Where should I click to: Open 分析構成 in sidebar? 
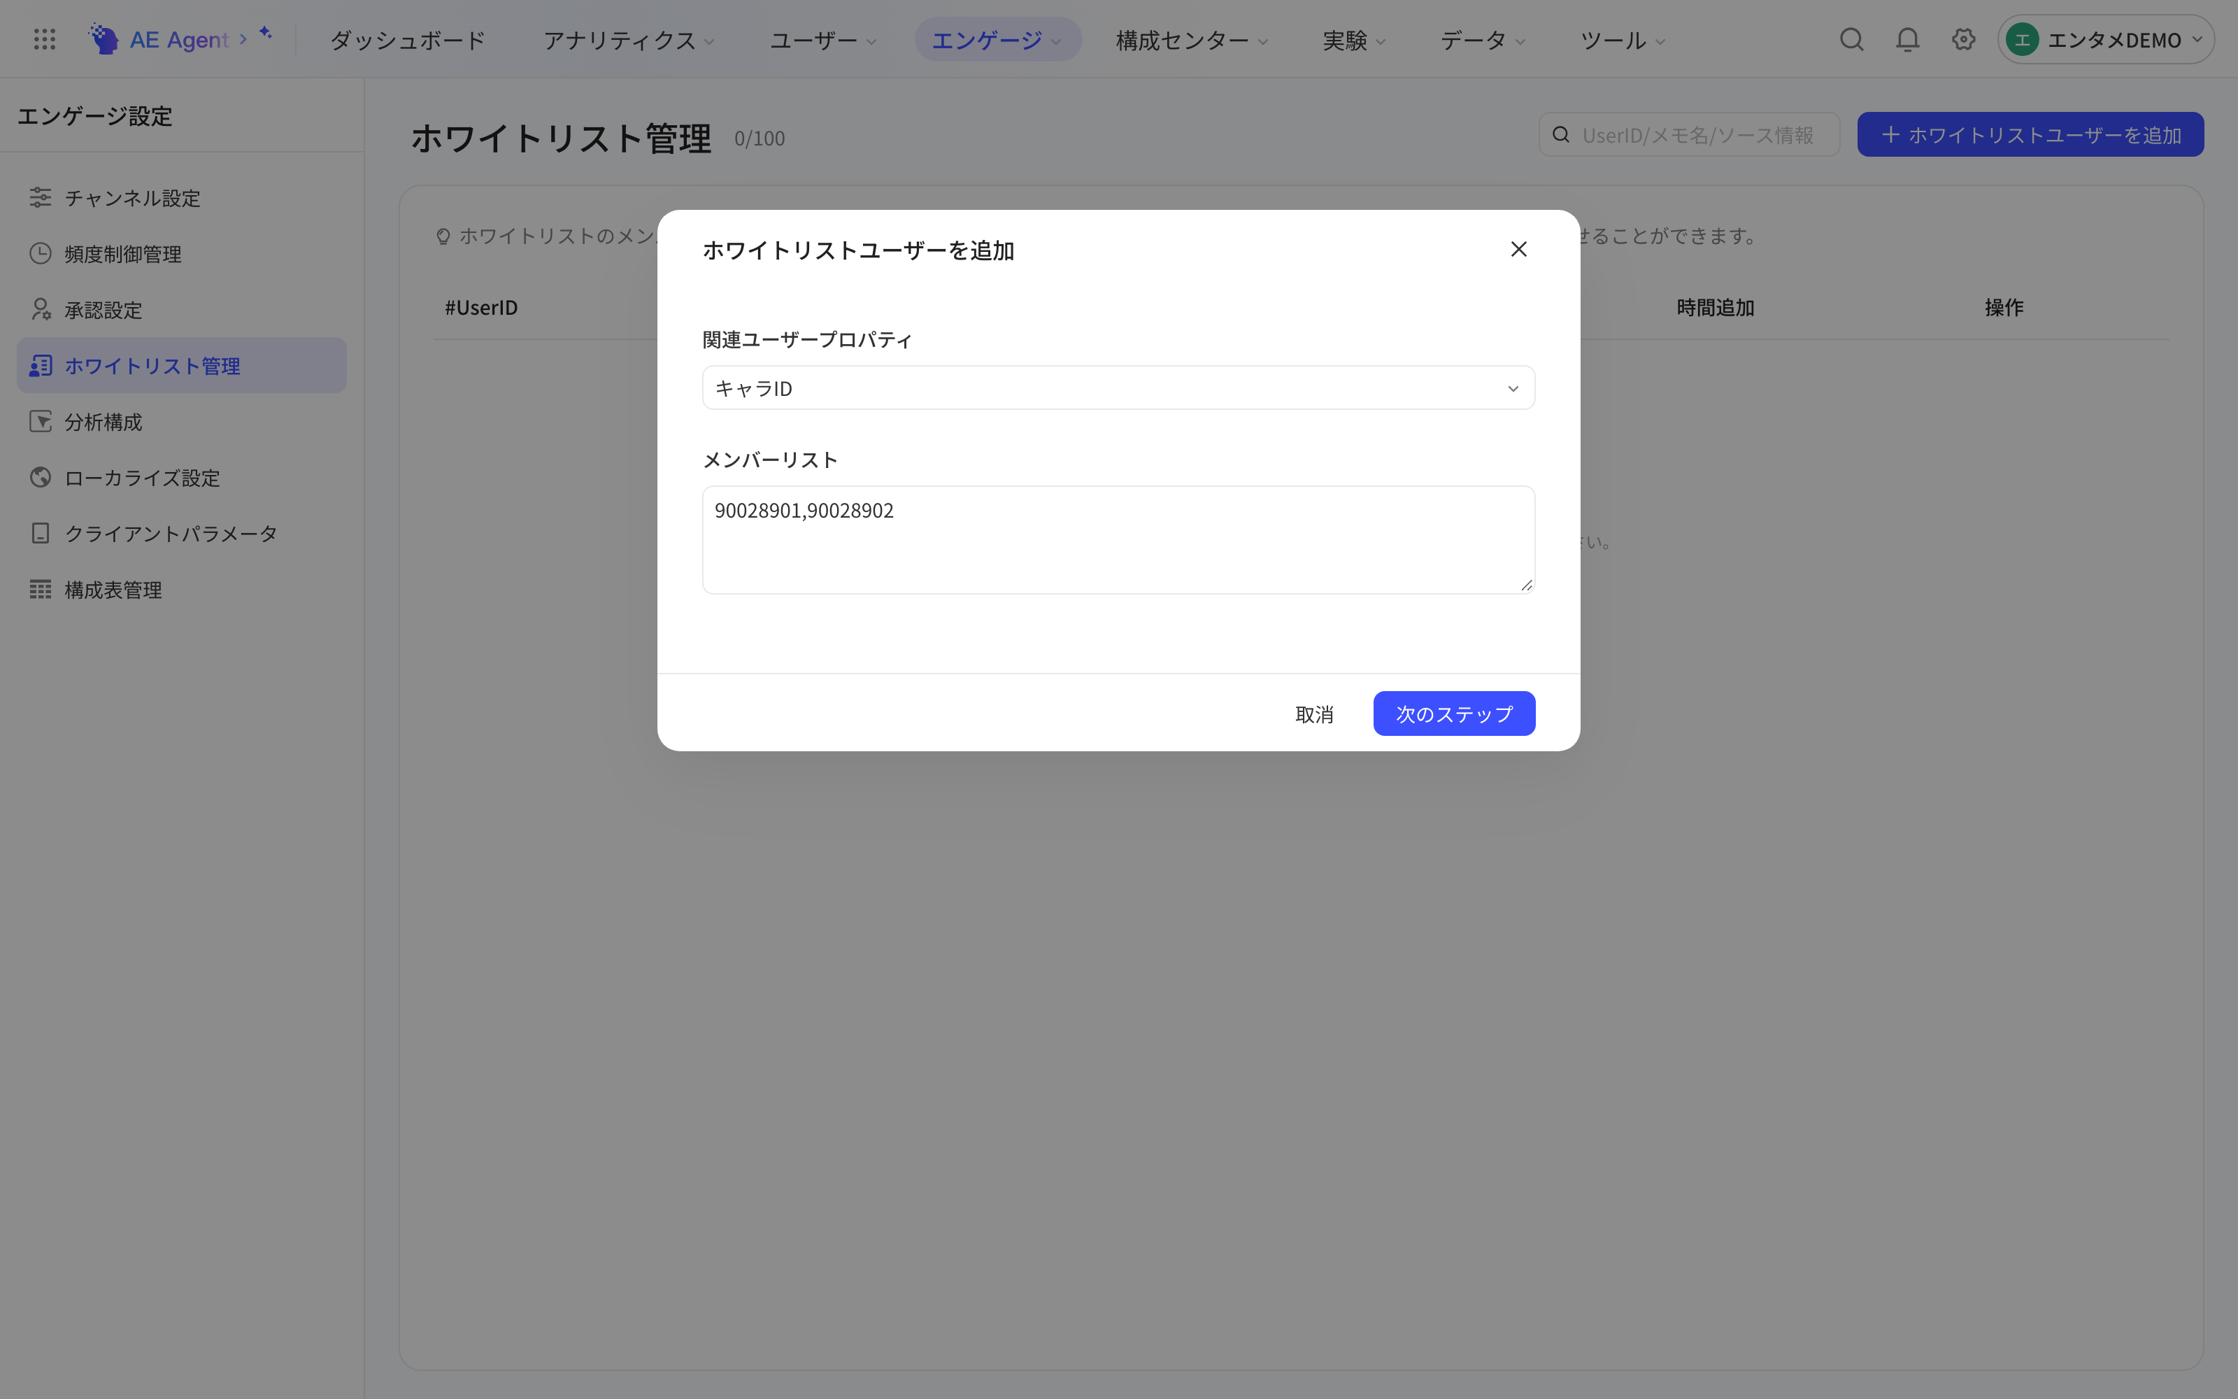tap(181, 422)
